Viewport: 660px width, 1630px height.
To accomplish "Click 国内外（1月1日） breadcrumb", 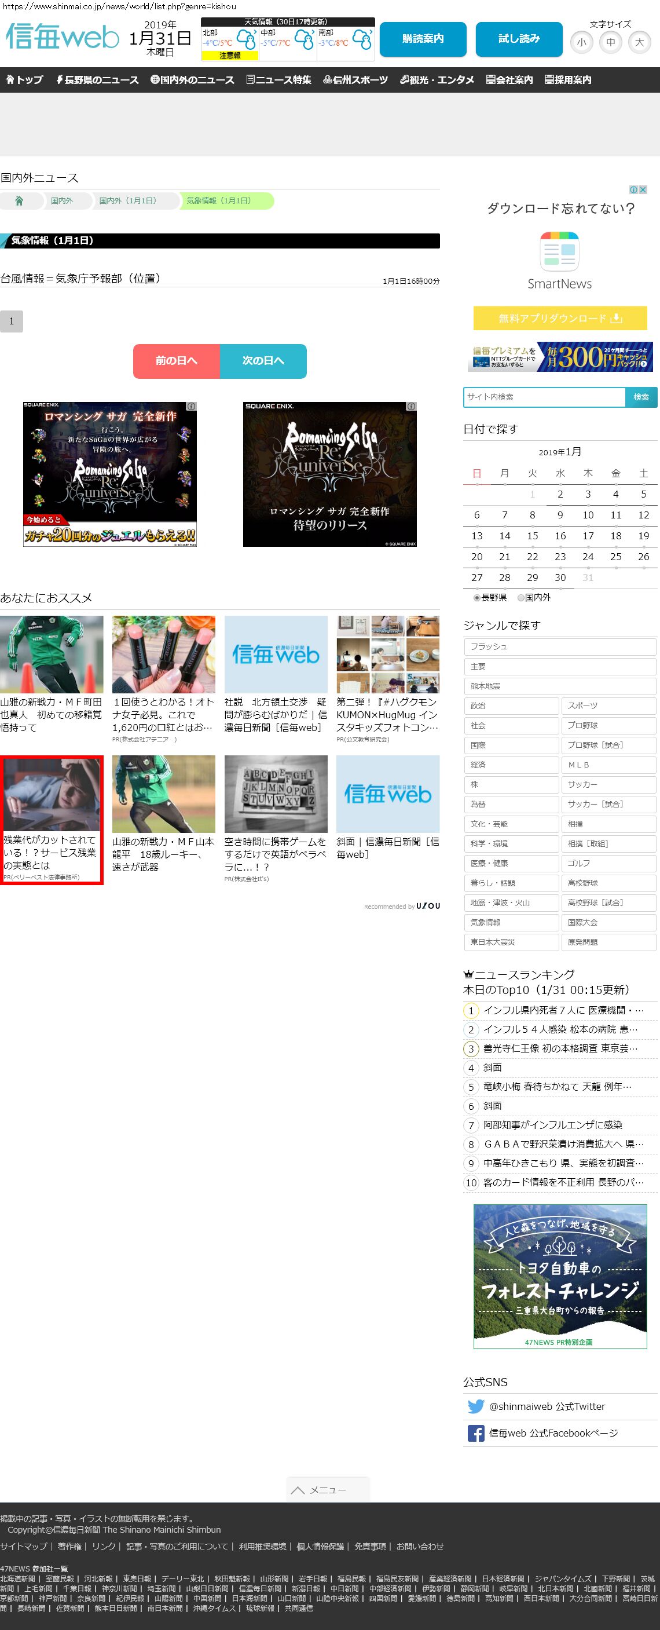I will (x=128, y=200).
